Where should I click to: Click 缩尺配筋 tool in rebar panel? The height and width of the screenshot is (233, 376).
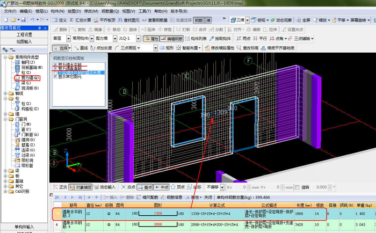tap(147, 197)
